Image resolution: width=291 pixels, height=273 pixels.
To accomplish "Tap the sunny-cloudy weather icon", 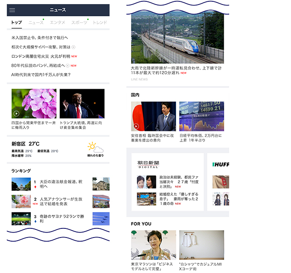I will point(95,148).
